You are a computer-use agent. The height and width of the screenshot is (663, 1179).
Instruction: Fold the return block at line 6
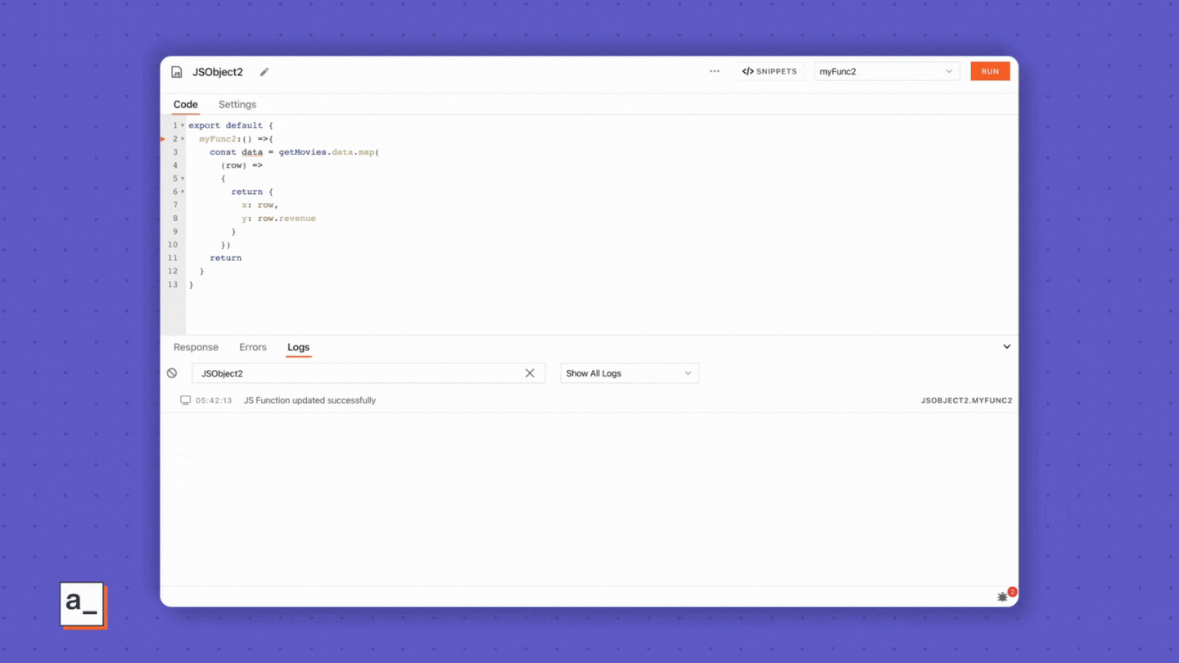click(182, 192)
